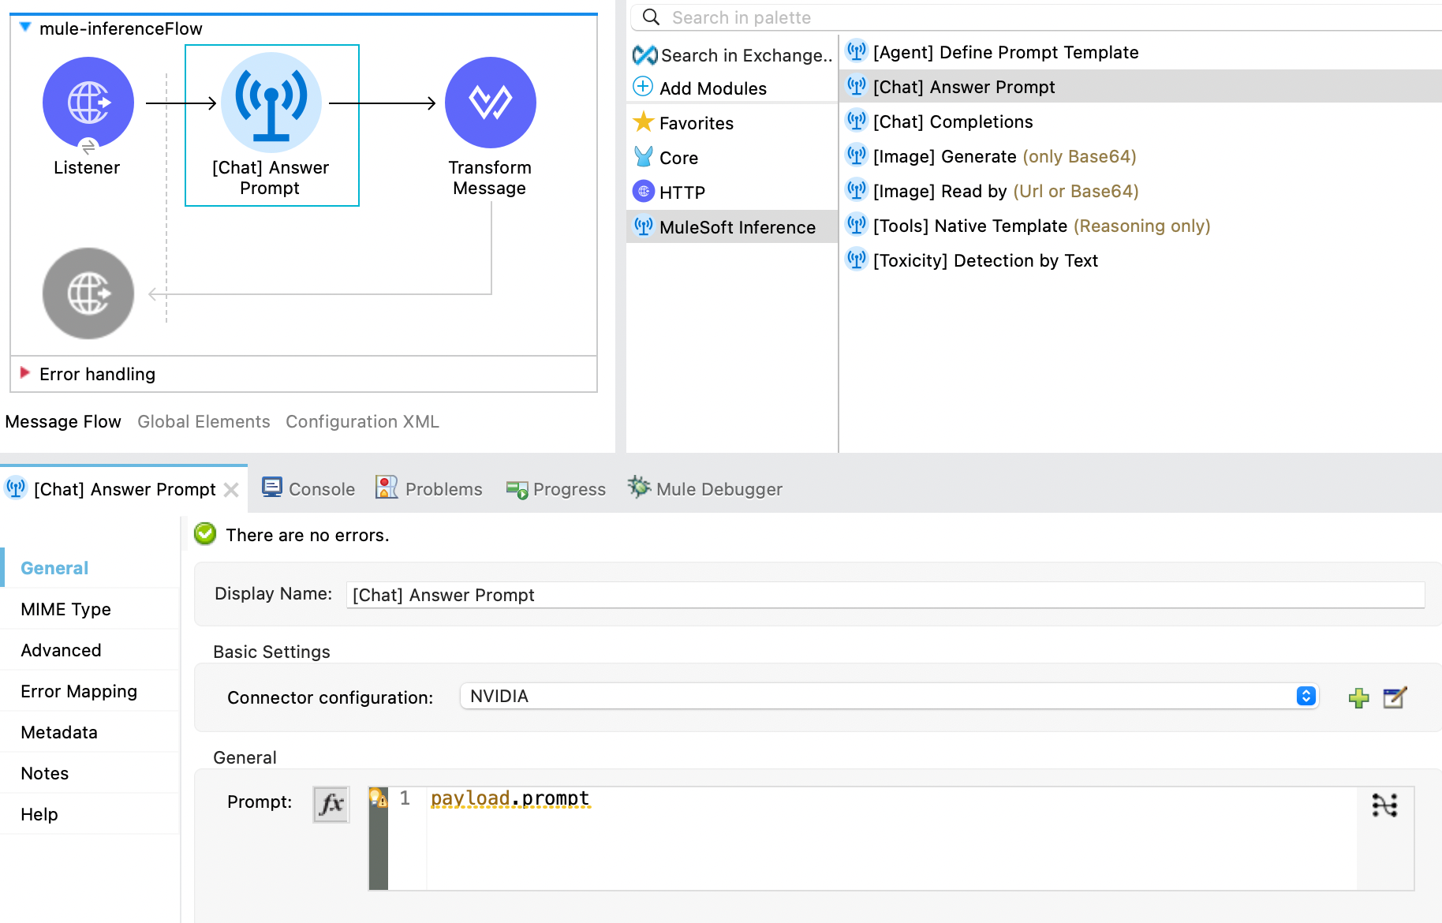Open the Favorites palette category

[x=697, y=123]
